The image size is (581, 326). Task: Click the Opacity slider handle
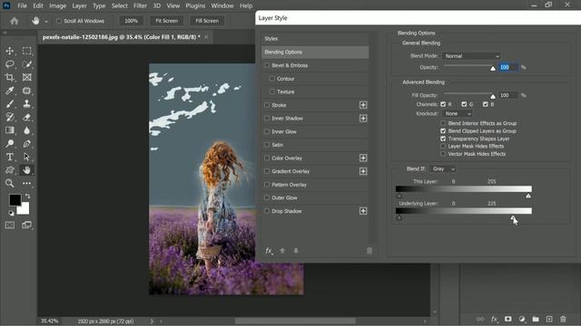492,69
